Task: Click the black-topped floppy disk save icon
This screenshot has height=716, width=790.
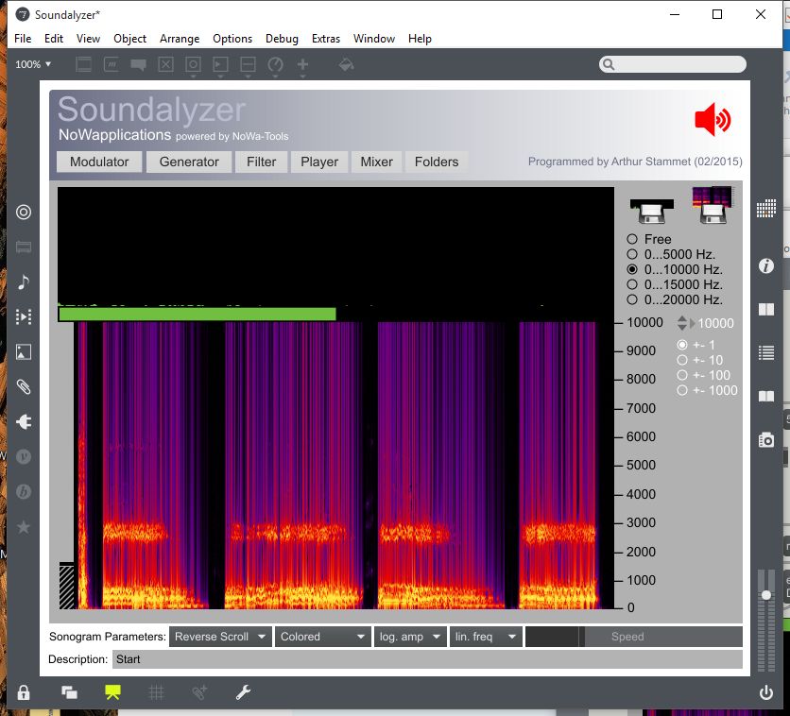Action: pos(651,211)
